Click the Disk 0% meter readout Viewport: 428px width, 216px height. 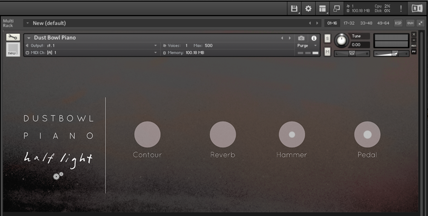pyautogui.click(x=382, y=11)
